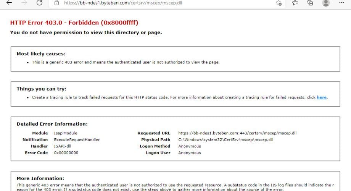Viewport: 351px width, 191px height.
Task: Click the Logon User Anonymous value
Action: click(190, 153)
